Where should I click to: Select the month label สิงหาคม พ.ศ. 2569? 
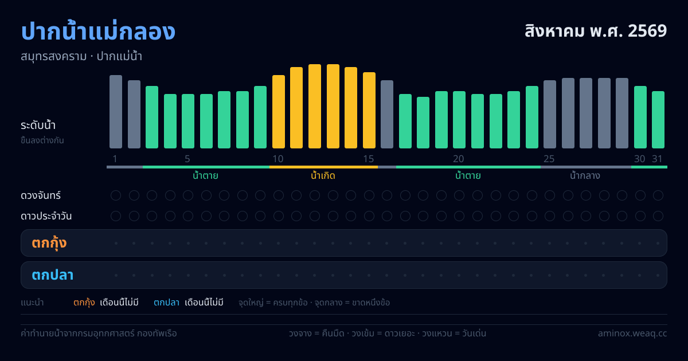(596, 30)
